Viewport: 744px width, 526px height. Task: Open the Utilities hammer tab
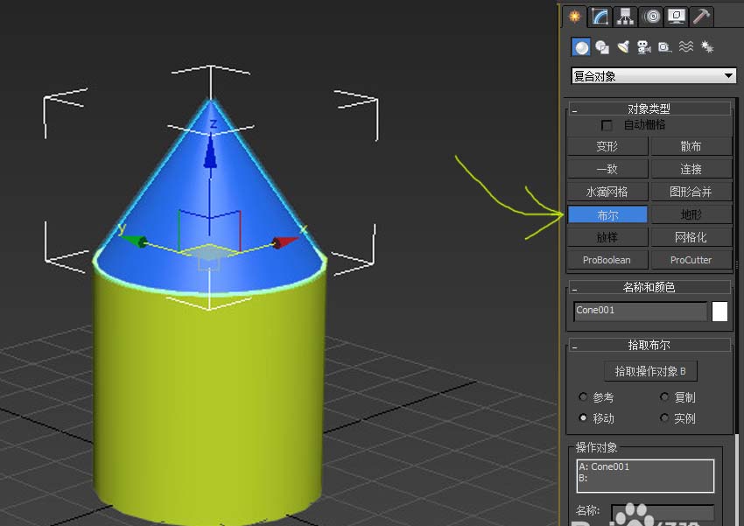click(x=702, y=16)
